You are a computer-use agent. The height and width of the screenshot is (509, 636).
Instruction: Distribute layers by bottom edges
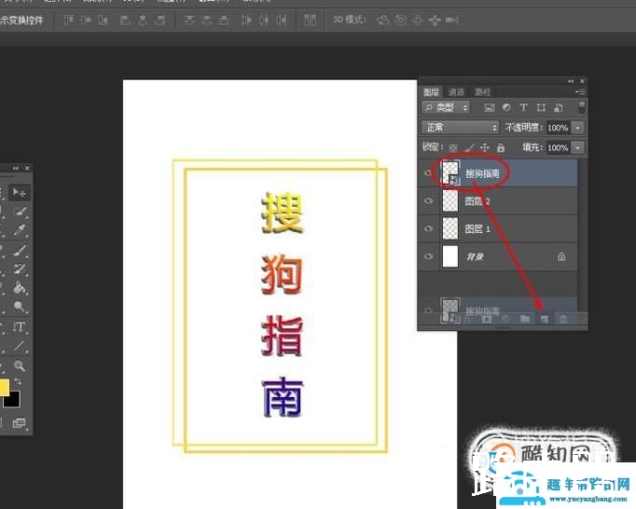point(224,20)
